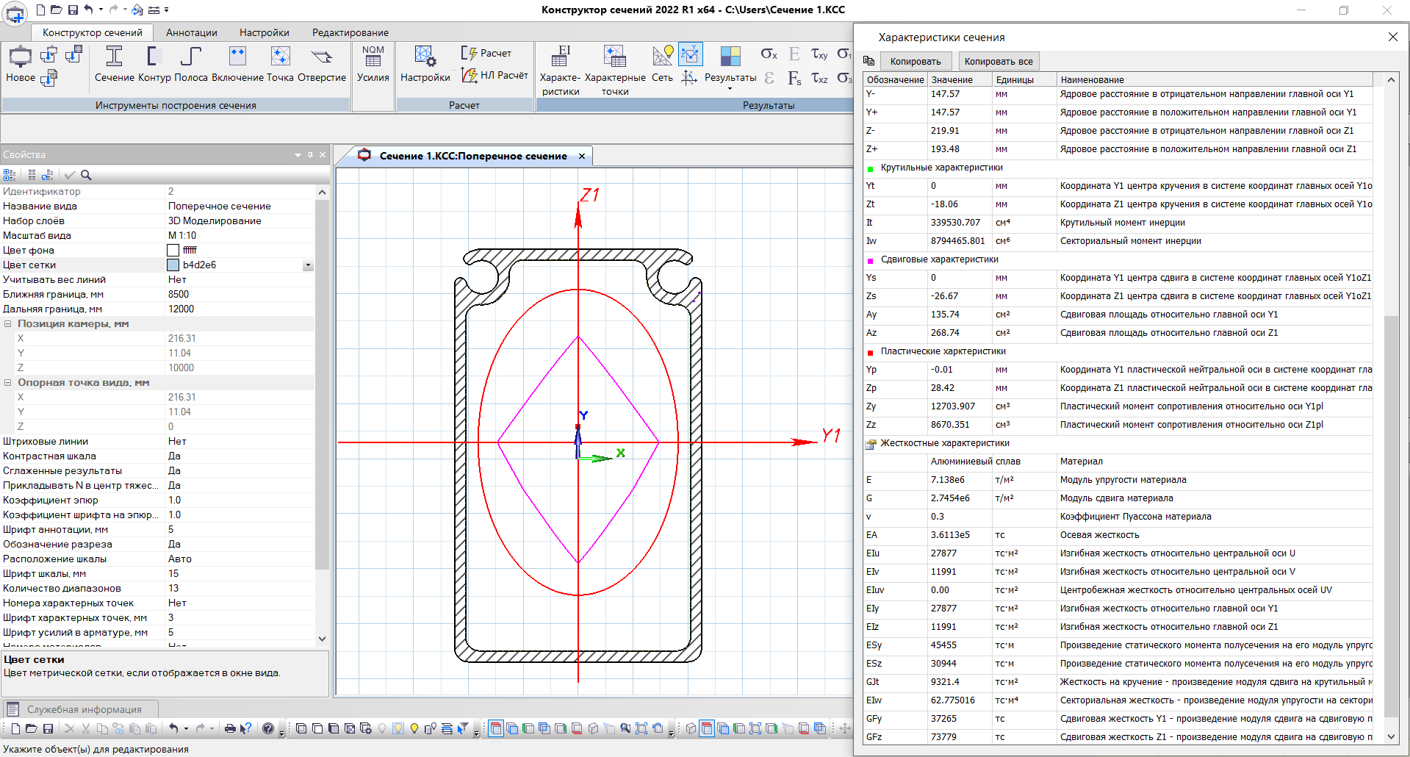This screenshot has height=757, width=1410.
Task: Display the σx stress results
Action: click(x=769, y=54)
